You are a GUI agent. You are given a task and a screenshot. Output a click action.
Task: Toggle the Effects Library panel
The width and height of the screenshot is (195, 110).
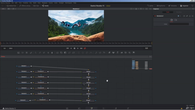tap(25, 6)
